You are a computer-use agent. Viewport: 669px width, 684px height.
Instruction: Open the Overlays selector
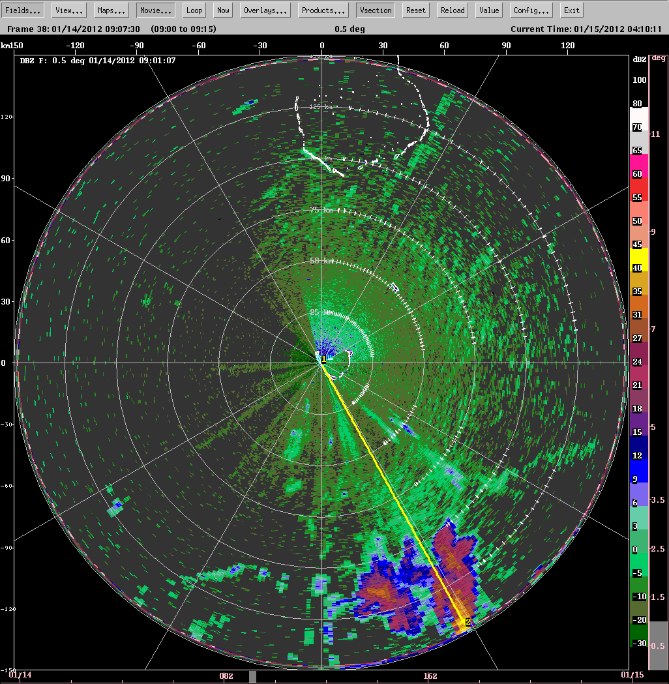point(265,10)
